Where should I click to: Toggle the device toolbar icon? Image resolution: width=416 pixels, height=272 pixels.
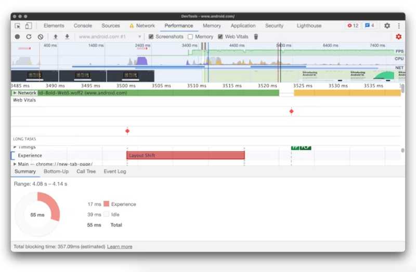[x=29, y=25]
